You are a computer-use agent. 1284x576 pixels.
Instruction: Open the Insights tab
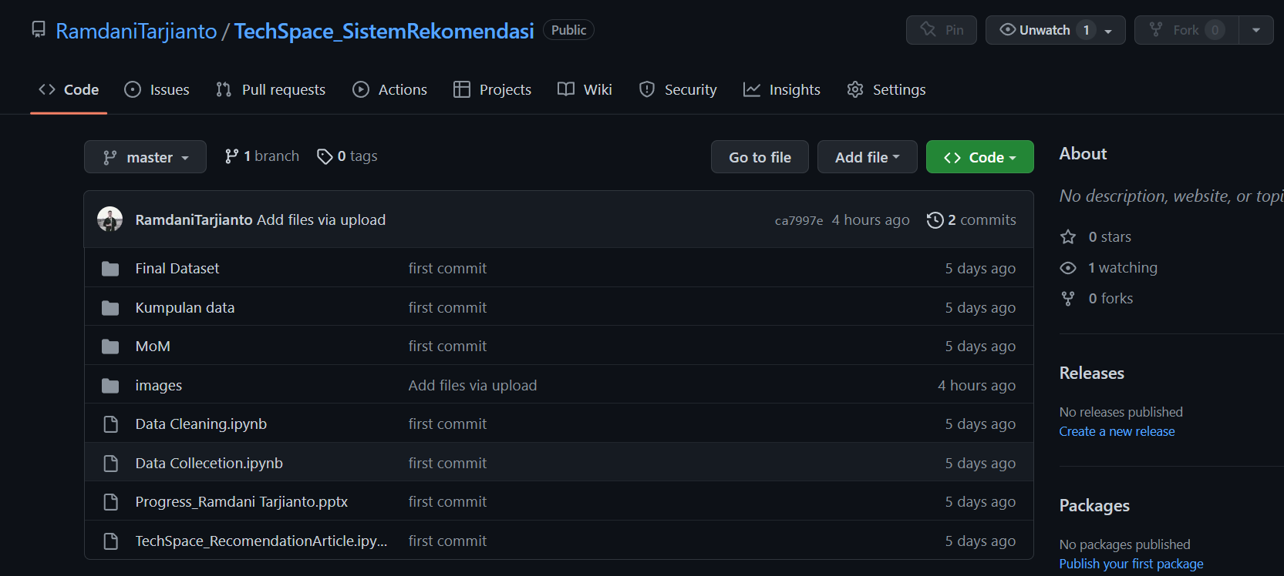(781, 90)
